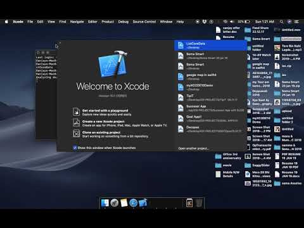
Task: Open the Trash in the Dock
Action: pyautogui.click(x=199, y=203)
